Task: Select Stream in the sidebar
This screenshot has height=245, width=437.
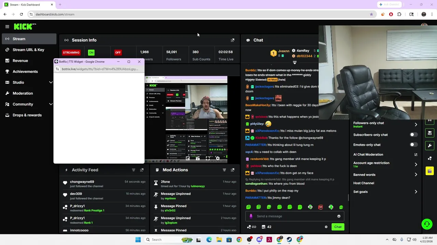Action: click(x=29, y=39)
